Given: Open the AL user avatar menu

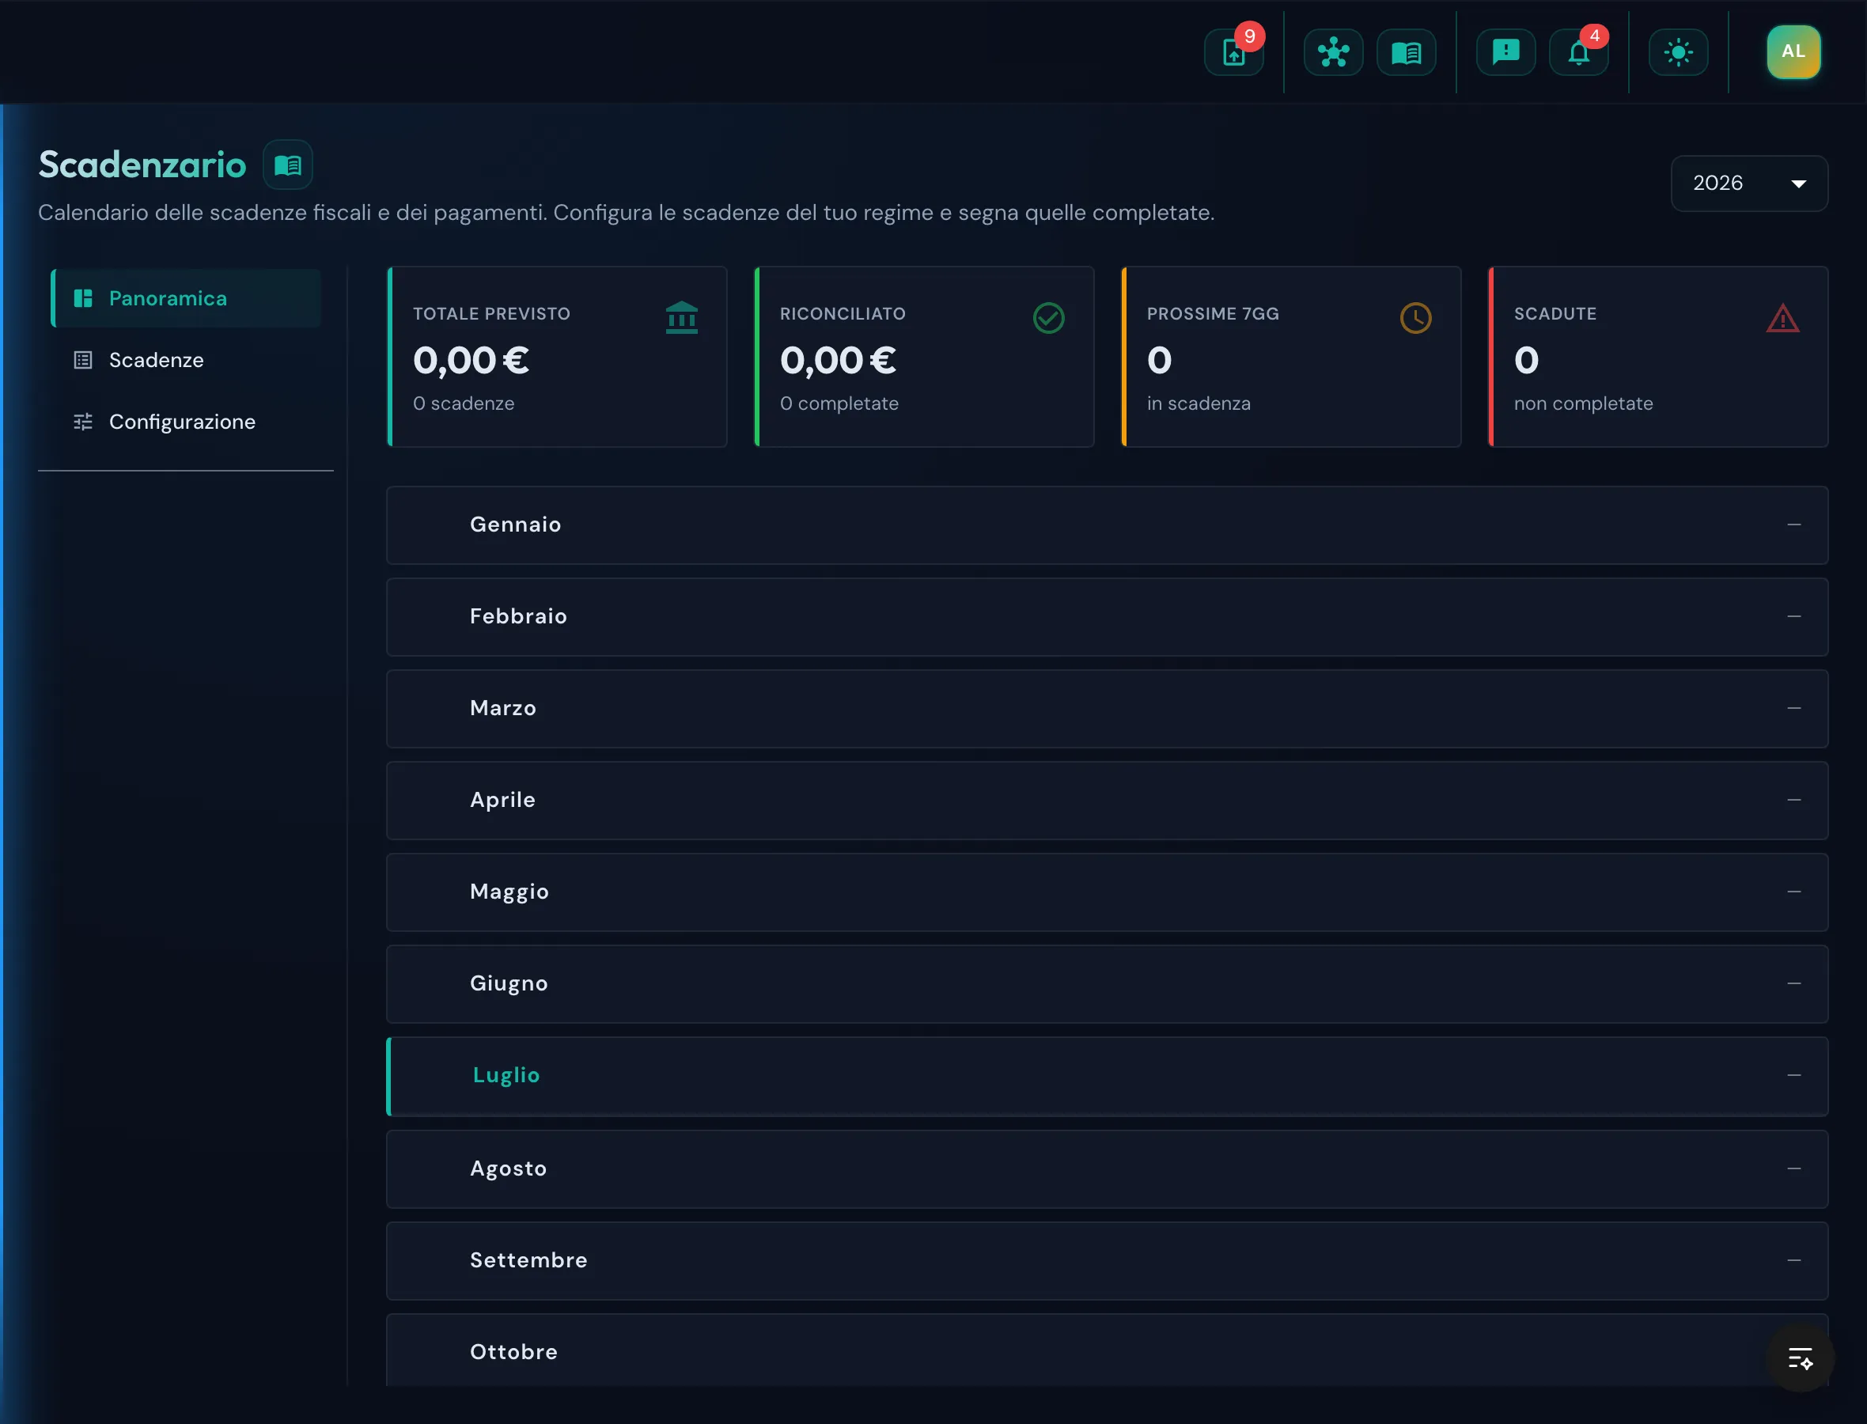Looking at the screenshot, I should click(x=1793, y=51).
